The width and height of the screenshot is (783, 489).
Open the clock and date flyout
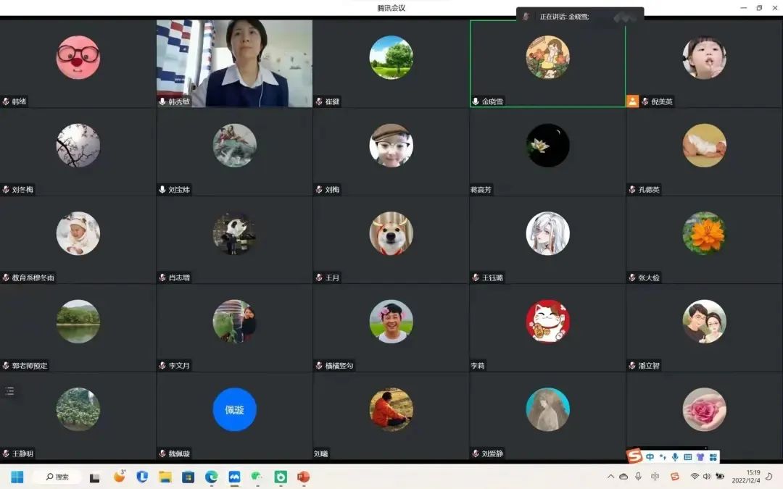point(746,477)
